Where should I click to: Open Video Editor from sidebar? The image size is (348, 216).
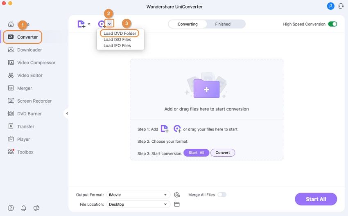[x=30, y=75]
